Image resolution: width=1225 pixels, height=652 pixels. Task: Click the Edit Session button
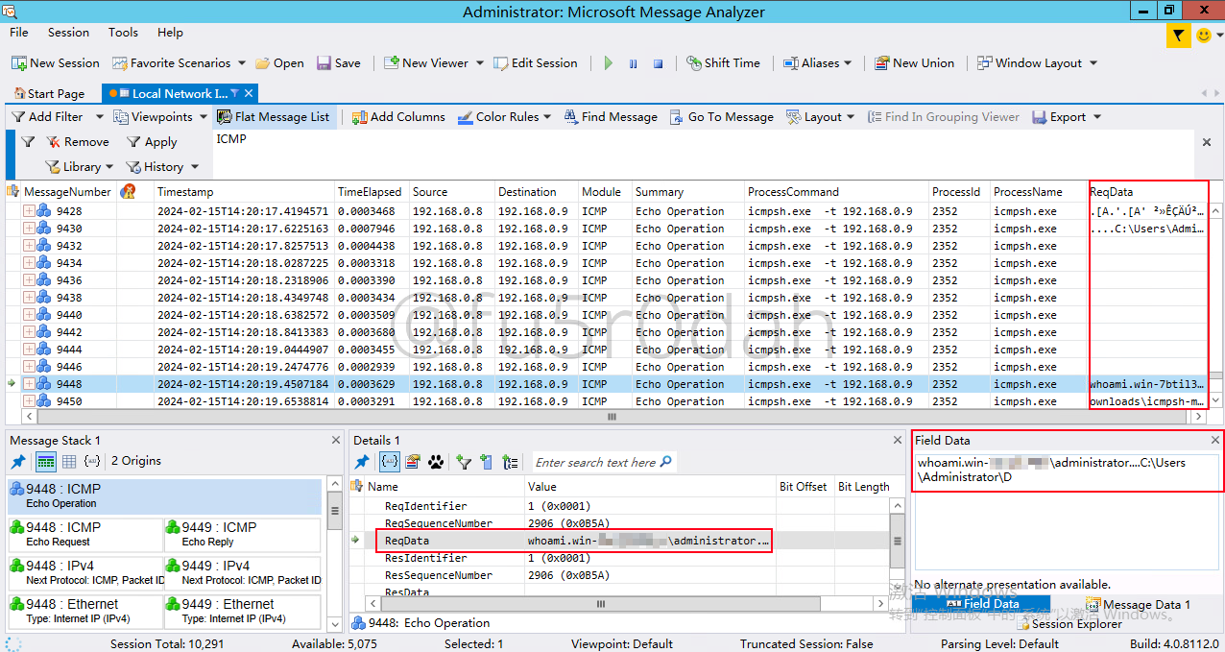(x=536, y=62)
